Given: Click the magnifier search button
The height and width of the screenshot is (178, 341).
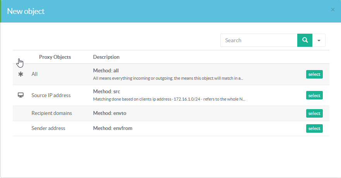Looking at the screenshot, I should 305,40.
